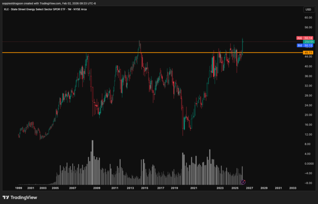Click the 2007 time axis label
Screen dimensions: 318x204
(72, 188)
